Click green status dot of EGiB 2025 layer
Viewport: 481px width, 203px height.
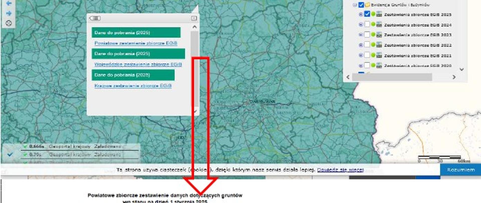pos(373,14)
